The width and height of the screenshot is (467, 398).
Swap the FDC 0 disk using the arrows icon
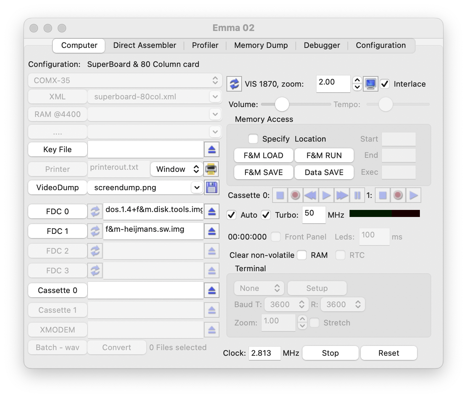pyautogui.click(x=95, y=211)
